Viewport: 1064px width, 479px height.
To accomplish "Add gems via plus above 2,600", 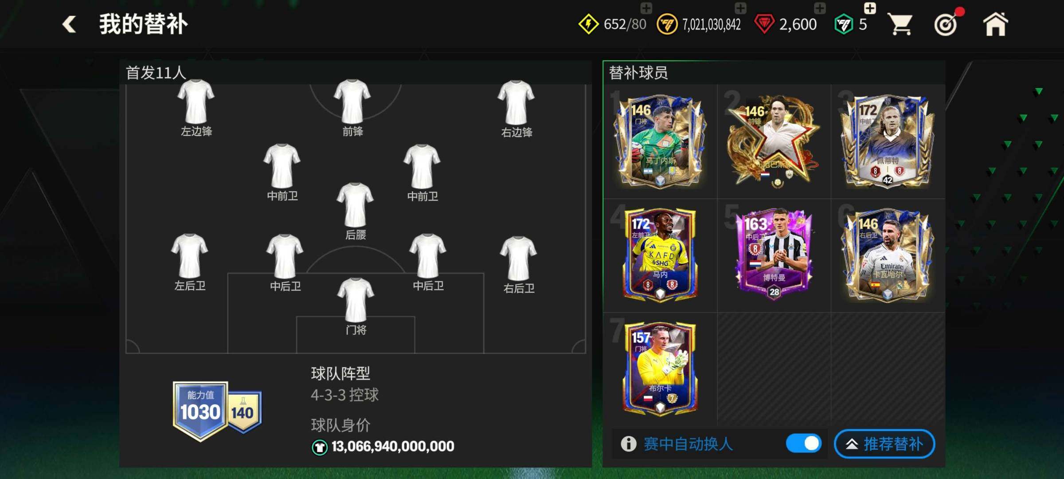I will pyautogui.click(x=820, y=8).
